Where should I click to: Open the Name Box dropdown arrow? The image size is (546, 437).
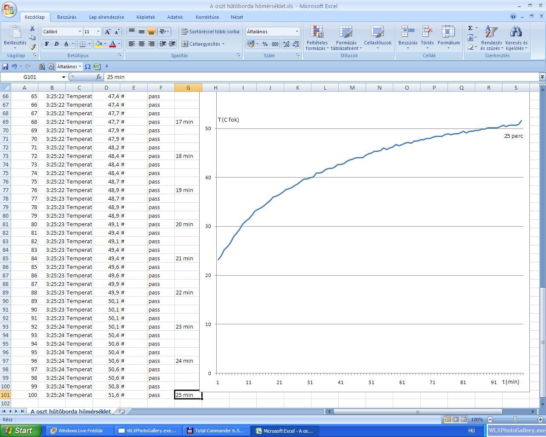tap(64, 77)
